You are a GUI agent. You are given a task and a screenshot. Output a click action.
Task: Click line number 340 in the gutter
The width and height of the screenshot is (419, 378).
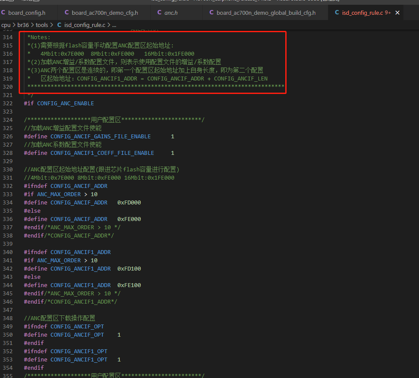tap(8, 252)
